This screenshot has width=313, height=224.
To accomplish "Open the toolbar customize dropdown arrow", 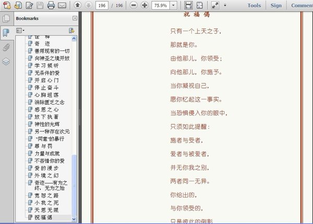I will click(225, 5).
